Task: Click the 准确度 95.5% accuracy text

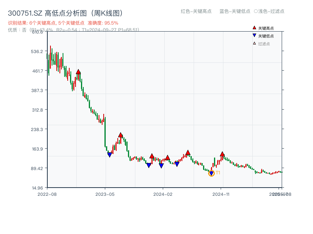Action: click(103, 23)
